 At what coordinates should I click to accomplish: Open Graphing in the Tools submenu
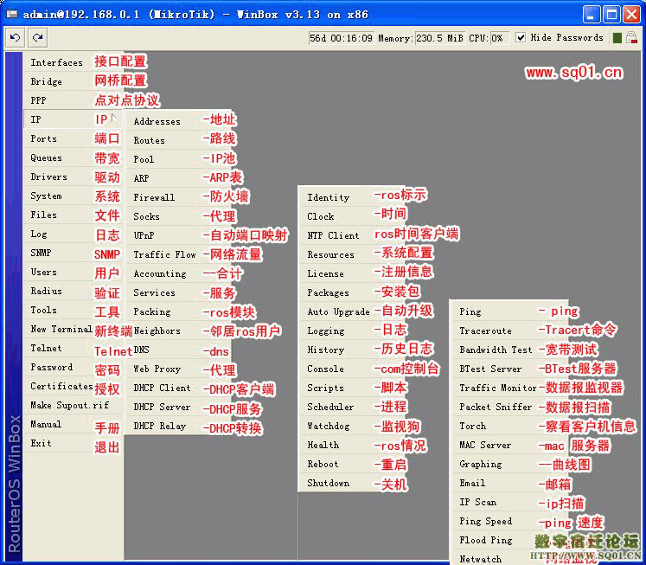pos(509,464)
